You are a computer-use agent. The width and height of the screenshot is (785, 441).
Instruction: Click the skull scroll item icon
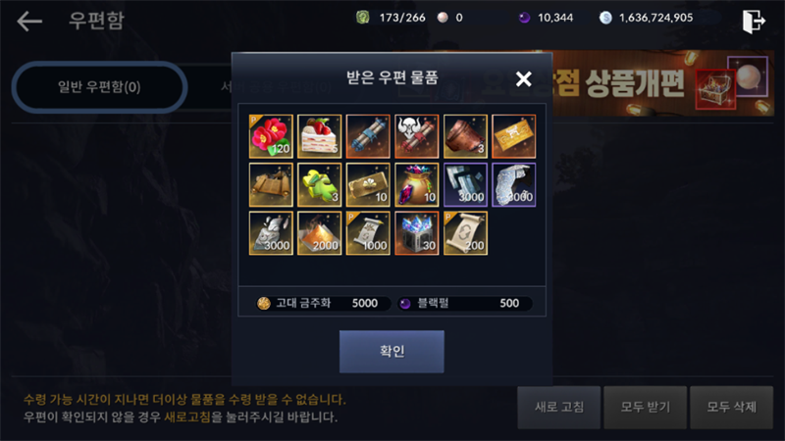[x=416, y=136]
